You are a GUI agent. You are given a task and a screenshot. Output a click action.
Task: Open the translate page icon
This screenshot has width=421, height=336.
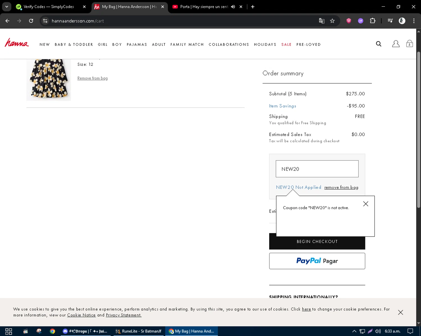pos(322,21)
